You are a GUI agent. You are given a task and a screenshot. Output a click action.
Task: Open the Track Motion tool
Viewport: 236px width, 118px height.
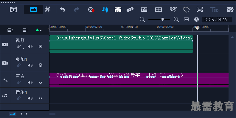coord(173,9)
